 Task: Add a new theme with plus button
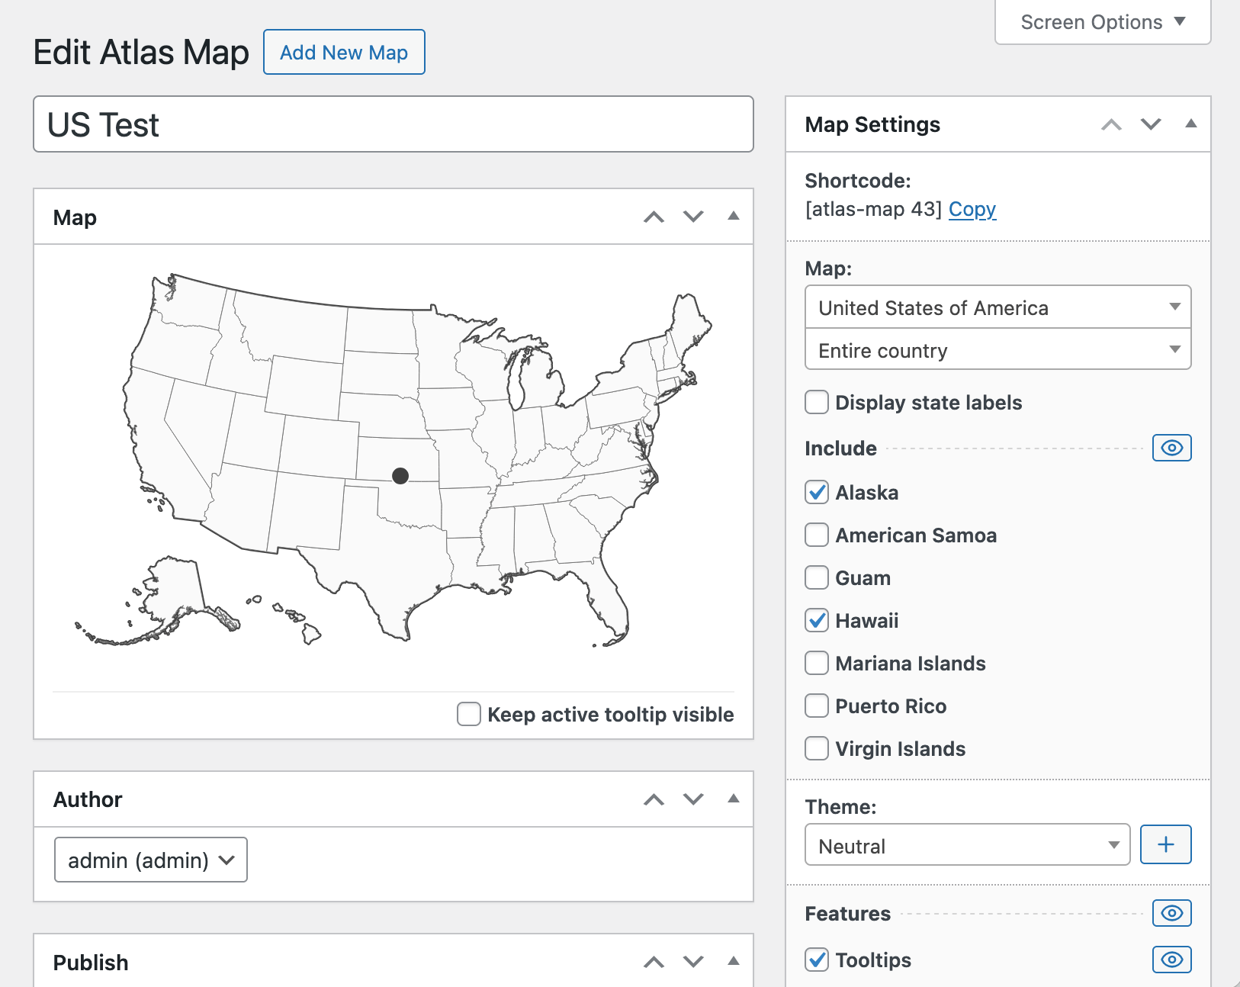[x=1165, y=845]
